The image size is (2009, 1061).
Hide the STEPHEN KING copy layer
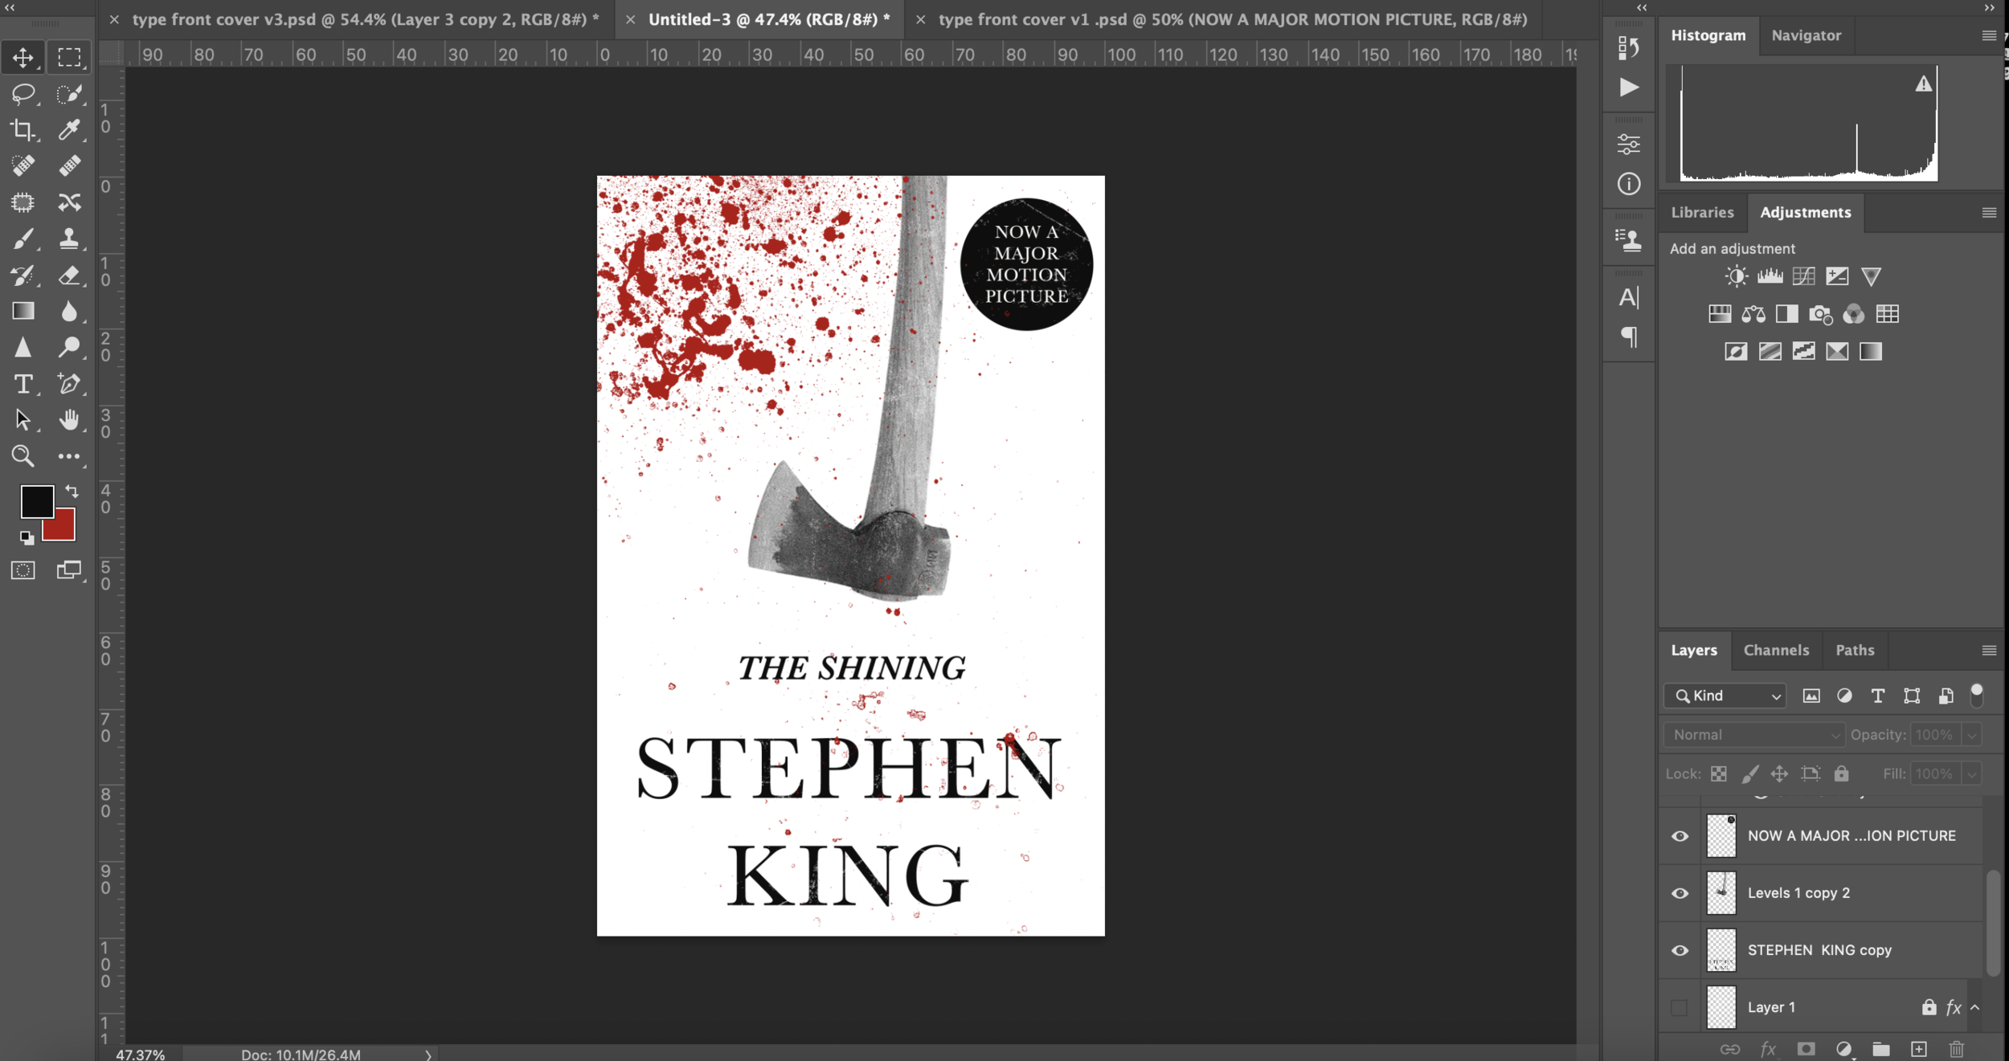click(x=1680, y=950)
